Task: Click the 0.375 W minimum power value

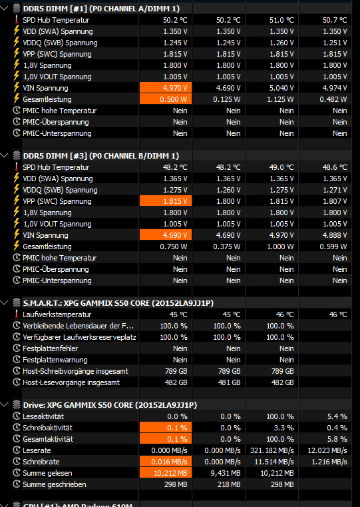Action: [227, 247]
